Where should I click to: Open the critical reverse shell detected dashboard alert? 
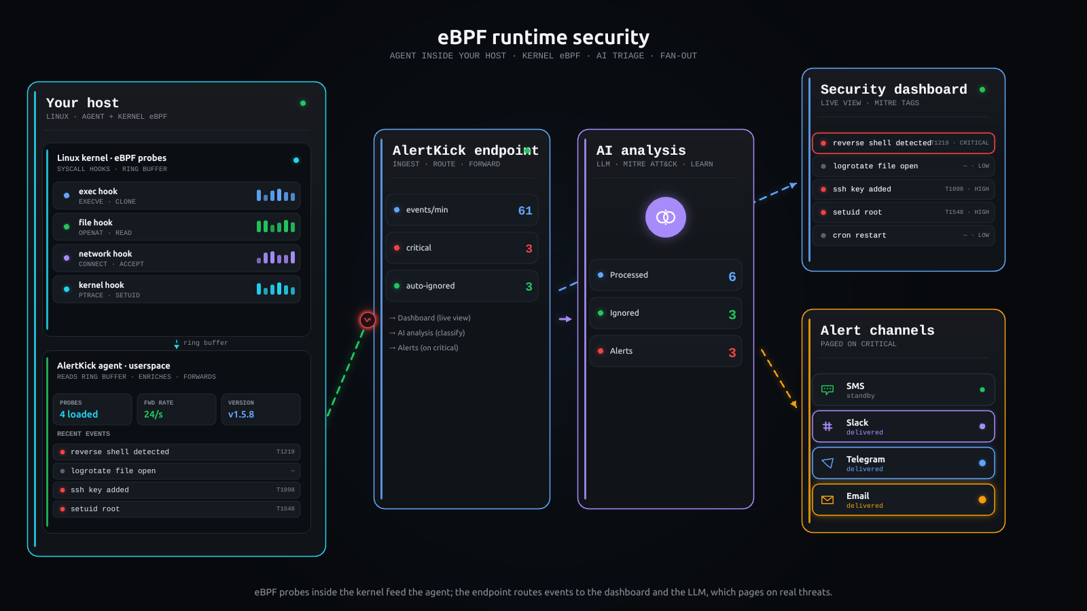(x=904, y=143)
